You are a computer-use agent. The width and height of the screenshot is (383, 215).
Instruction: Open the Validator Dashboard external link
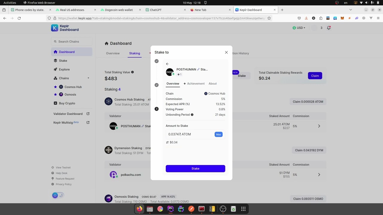72,114
